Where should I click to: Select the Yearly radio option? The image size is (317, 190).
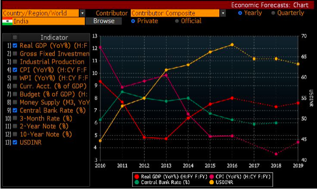point(240,13)
